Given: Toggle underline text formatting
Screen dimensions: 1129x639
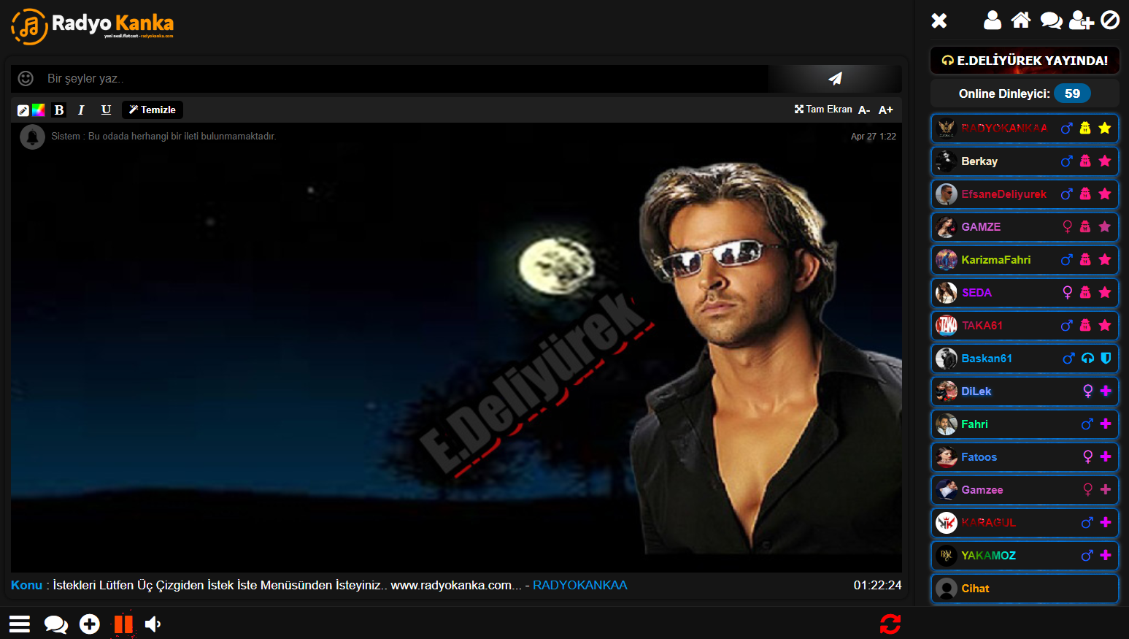Looking at the screenshot, I should click(x=106, y=110).
